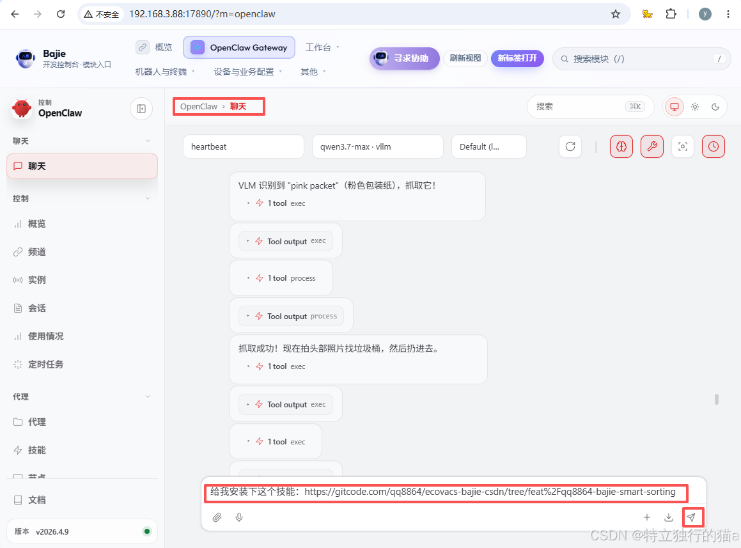This screenshot has width=741, height=548.
Task: Focus the 搜索模块 search field
Action: (x=641, y=59)
